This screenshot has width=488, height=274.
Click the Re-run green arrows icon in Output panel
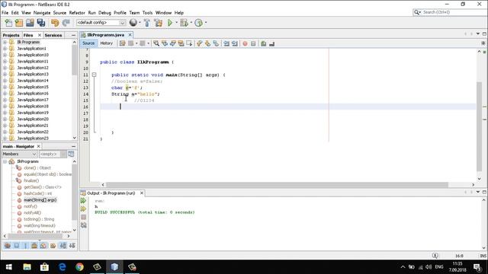pyautogui.click(x=83, y=201)
